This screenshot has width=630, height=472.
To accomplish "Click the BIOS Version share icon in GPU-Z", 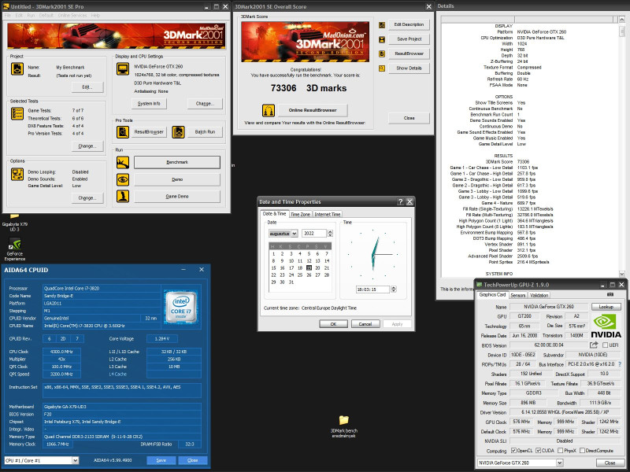I will tap(594, 345).
